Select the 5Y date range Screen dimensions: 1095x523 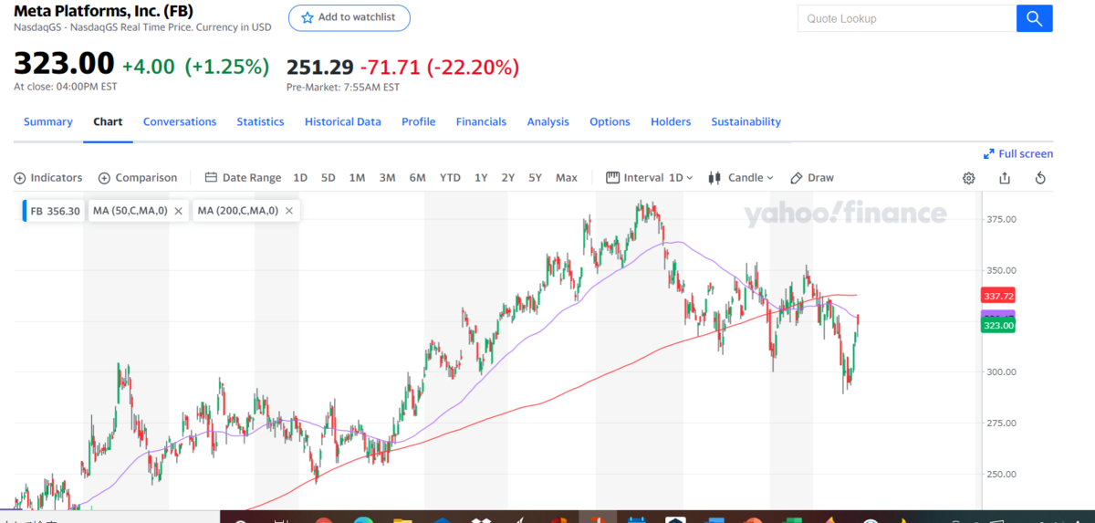pos(536,178)
